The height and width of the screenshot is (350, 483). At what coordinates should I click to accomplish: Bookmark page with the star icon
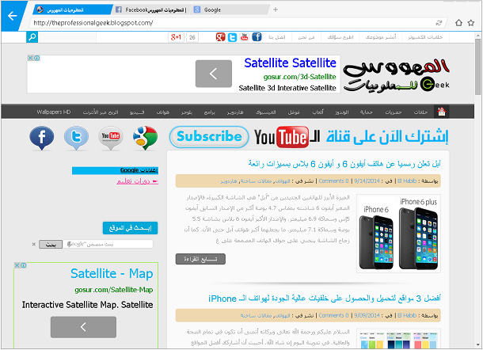pyautogui.click(x=471, y=23)
